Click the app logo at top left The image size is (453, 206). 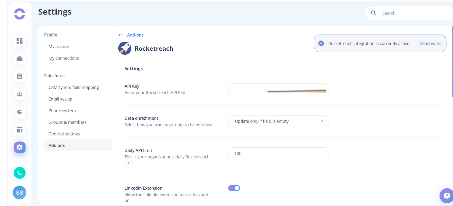[20, 14]
